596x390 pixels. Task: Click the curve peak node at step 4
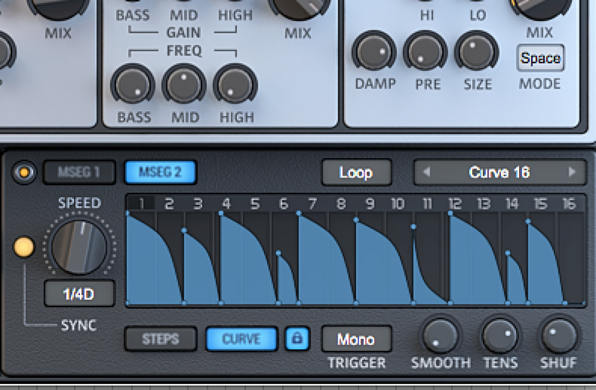pyautogui.click(x=221, y=214)
